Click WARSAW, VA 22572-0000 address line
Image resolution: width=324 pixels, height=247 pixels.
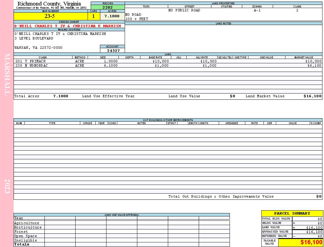pyautogui.click(x=39, y=48)
